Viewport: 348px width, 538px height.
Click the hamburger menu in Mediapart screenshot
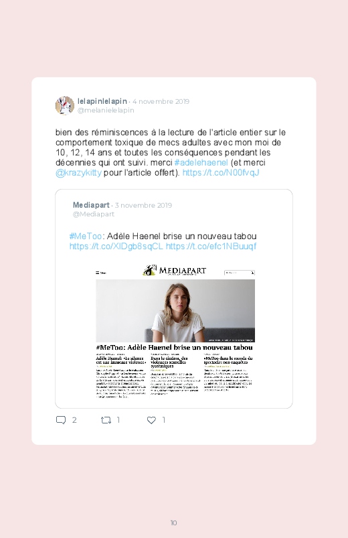point(98,273)
